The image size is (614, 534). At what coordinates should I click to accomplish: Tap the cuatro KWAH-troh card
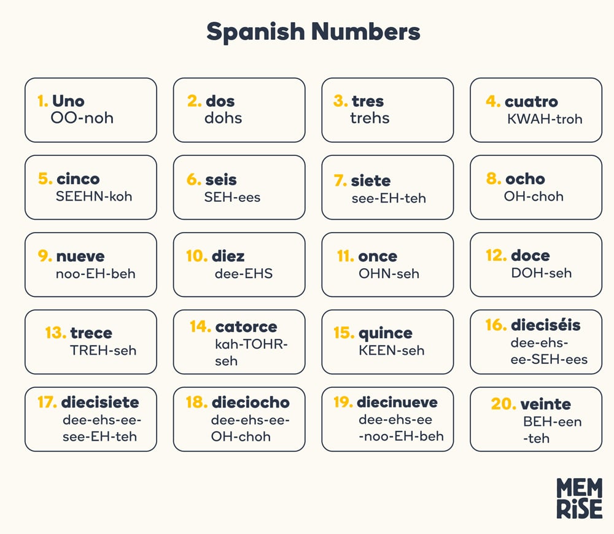(x=536, y=110)
